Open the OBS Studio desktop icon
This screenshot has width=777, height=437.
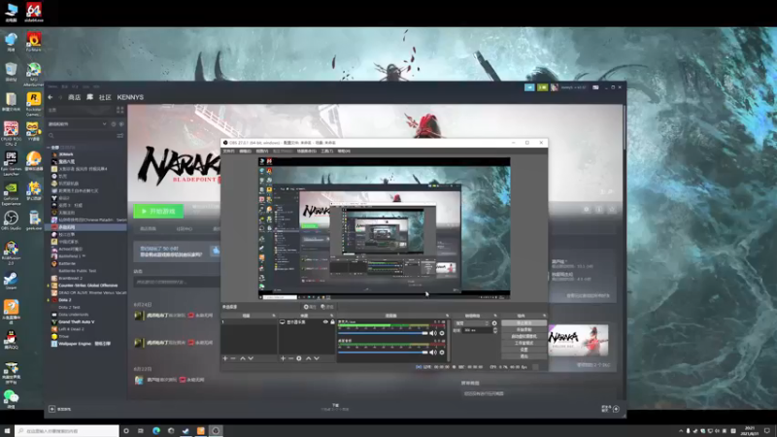[x=11, y=220]
